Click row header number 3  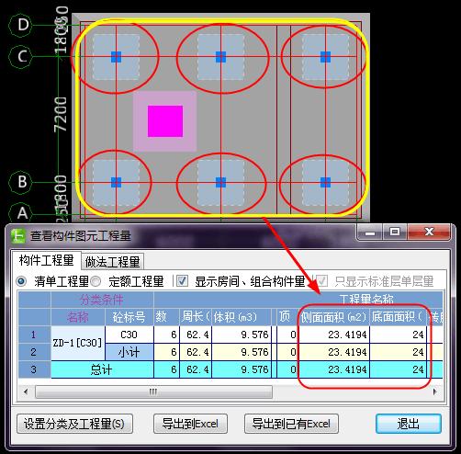tap(34, 369)
